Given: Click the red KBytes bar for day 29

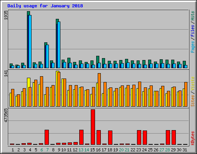Looking at the screenshot, I should 174,137.
